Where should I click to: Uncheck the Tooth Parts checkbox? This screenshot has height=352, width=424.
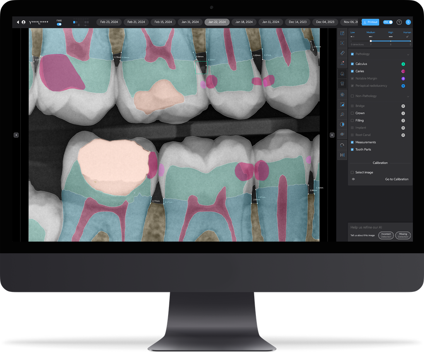tap(352, 149)
